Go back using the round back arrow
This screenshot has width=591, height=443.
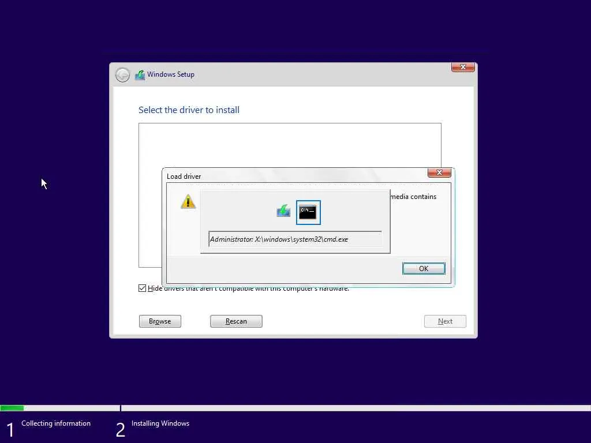coord(122,75)
